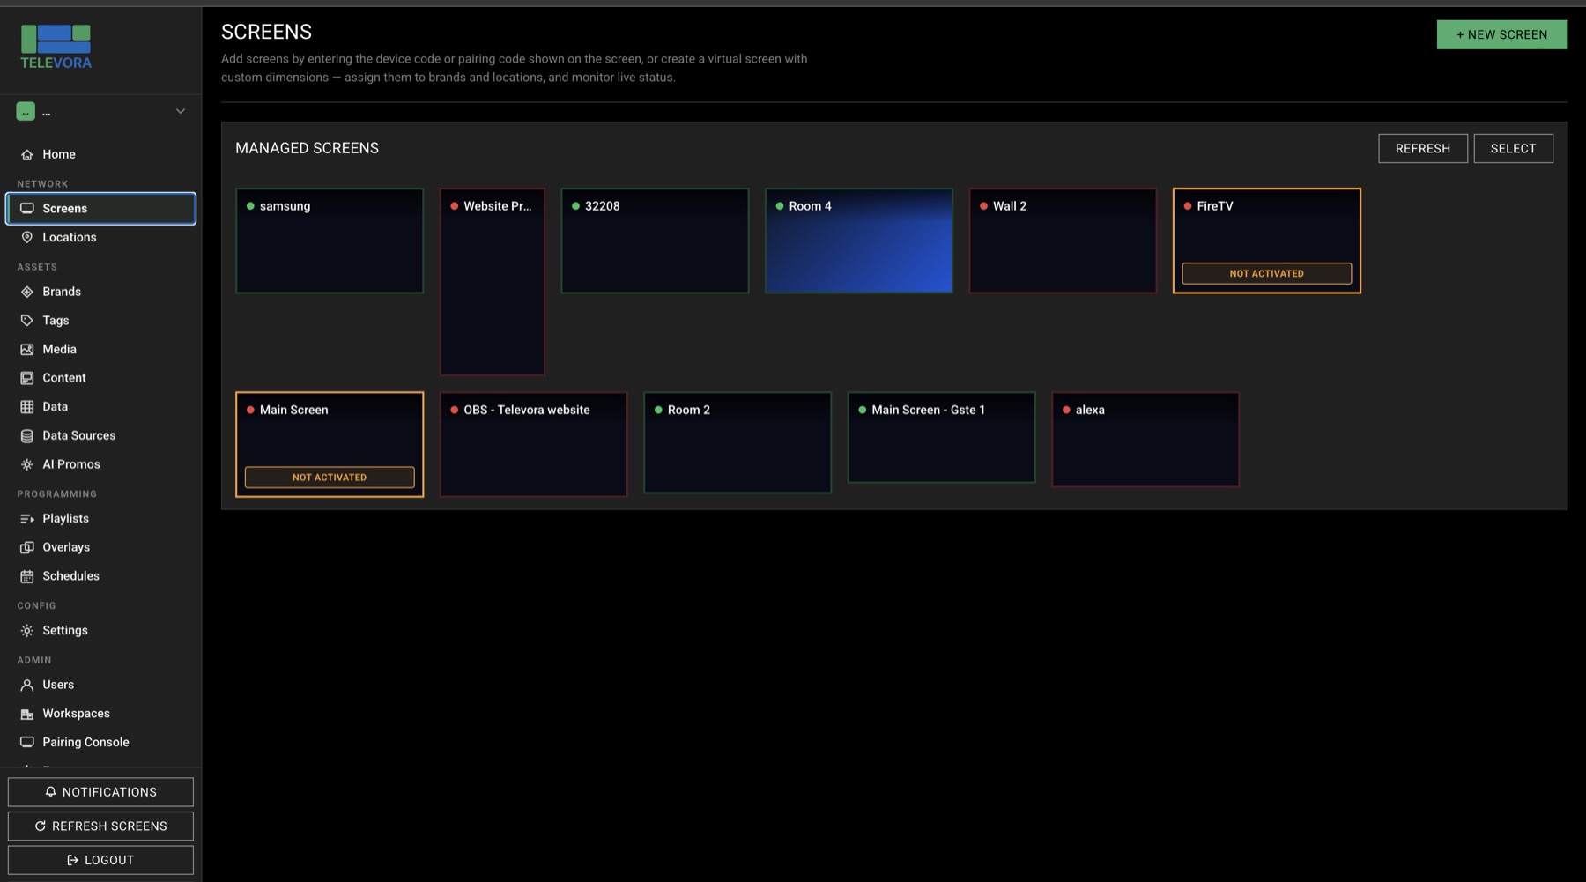Click the Locations pin icon

click(x=27, y=237)
